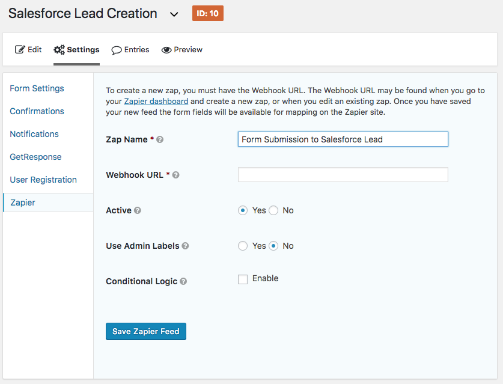This screenshot has width=503, height=384.
Task: Select No for the Active option
Action: [273, 210]
